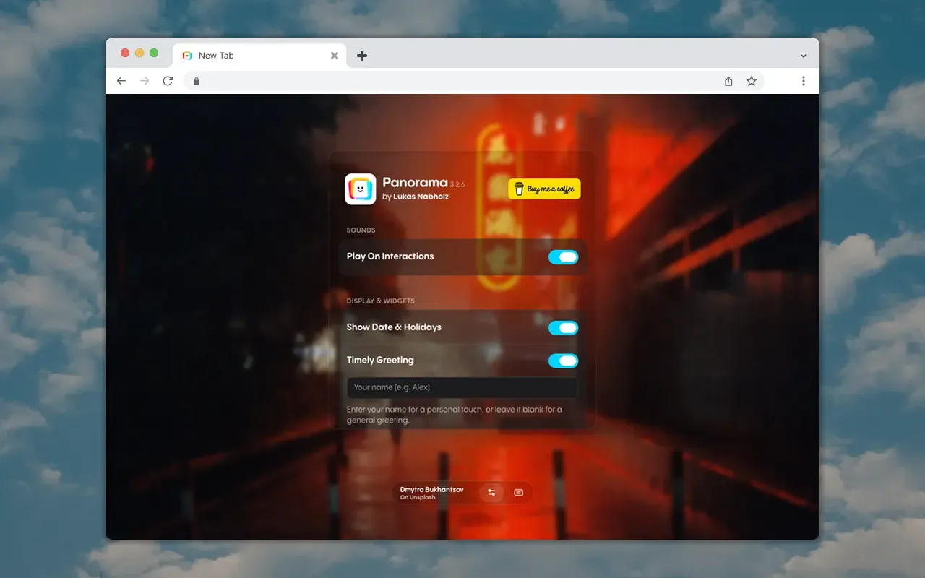Click the red window close button
925x578 pixels.
click(125, 53)
